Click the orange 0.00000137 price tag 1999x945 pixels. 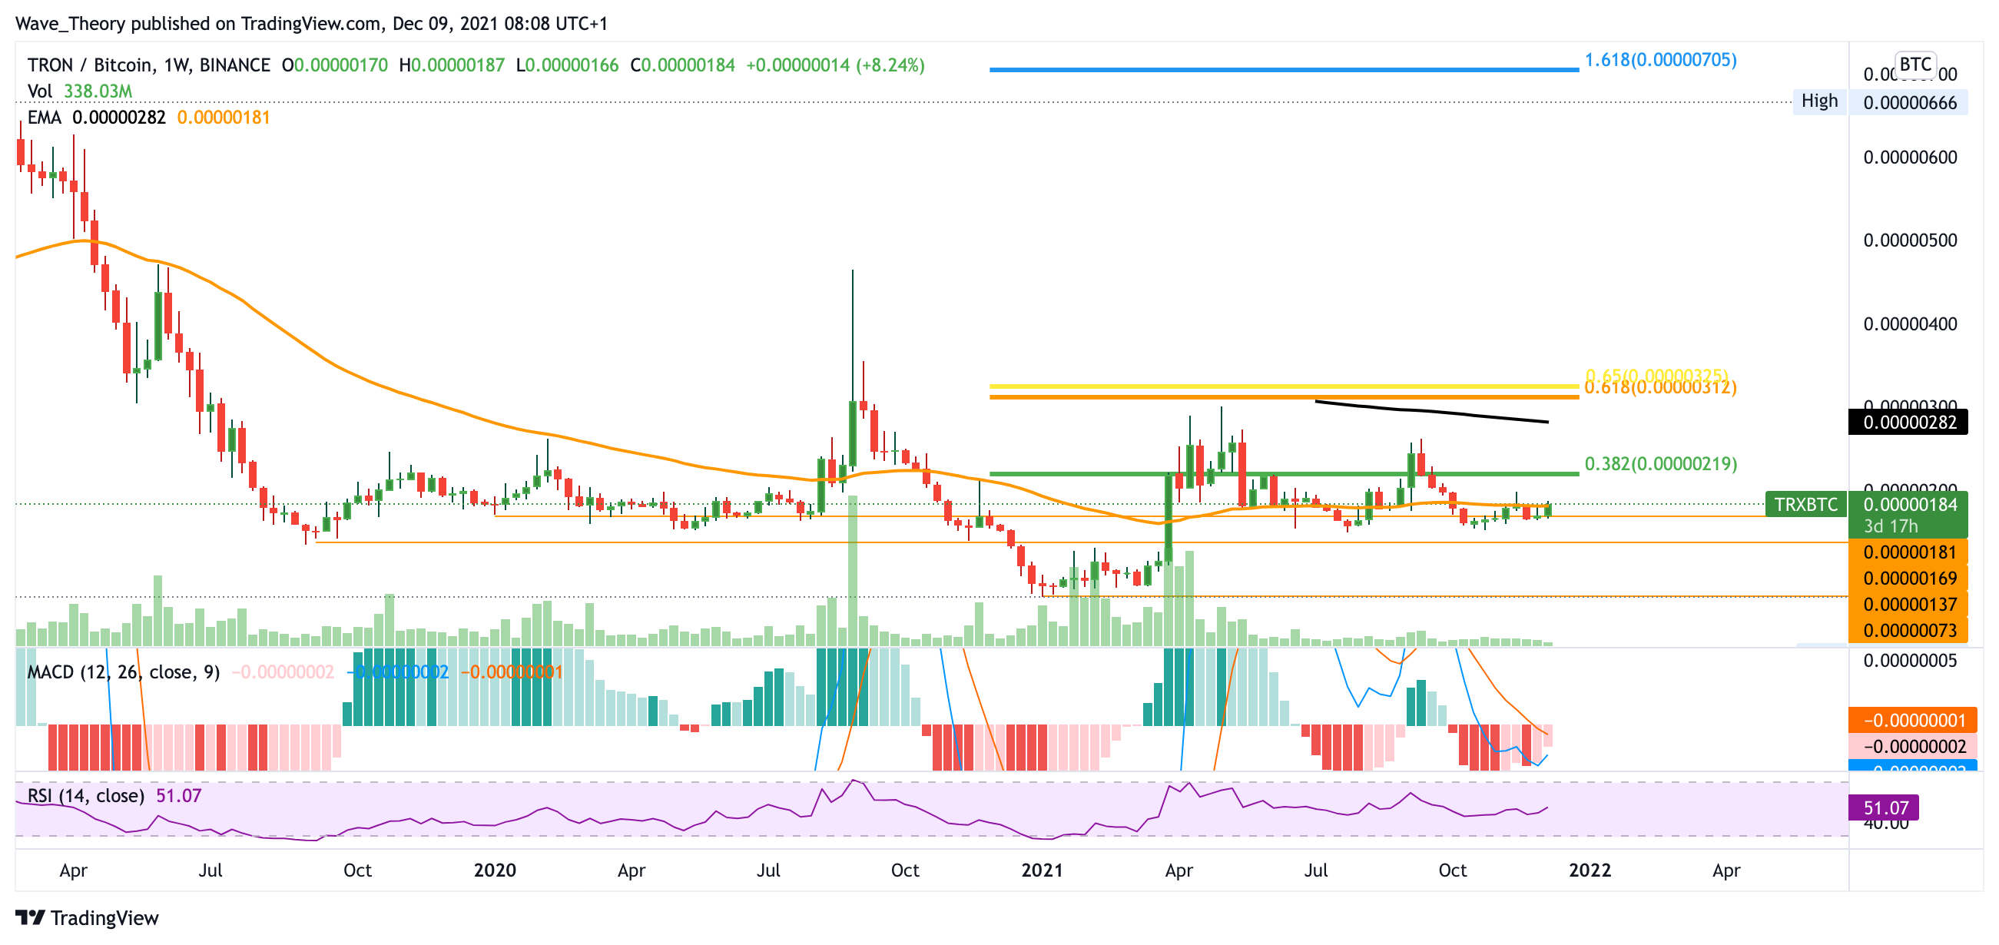click(1909, 605)
